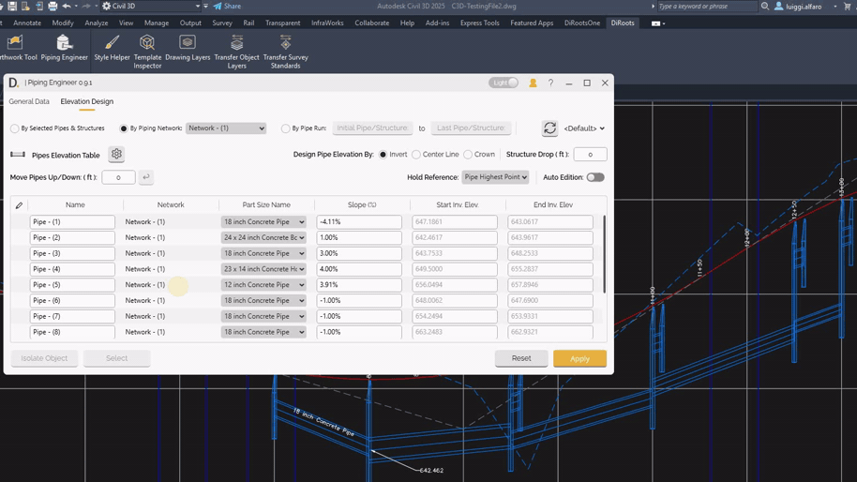Click the Pipes Elevation Table settings gear

pos(116,155)
